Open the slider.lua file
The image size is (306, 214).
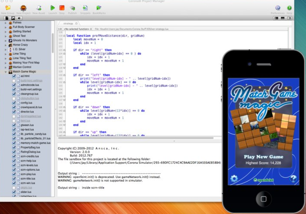coord(26,192)
